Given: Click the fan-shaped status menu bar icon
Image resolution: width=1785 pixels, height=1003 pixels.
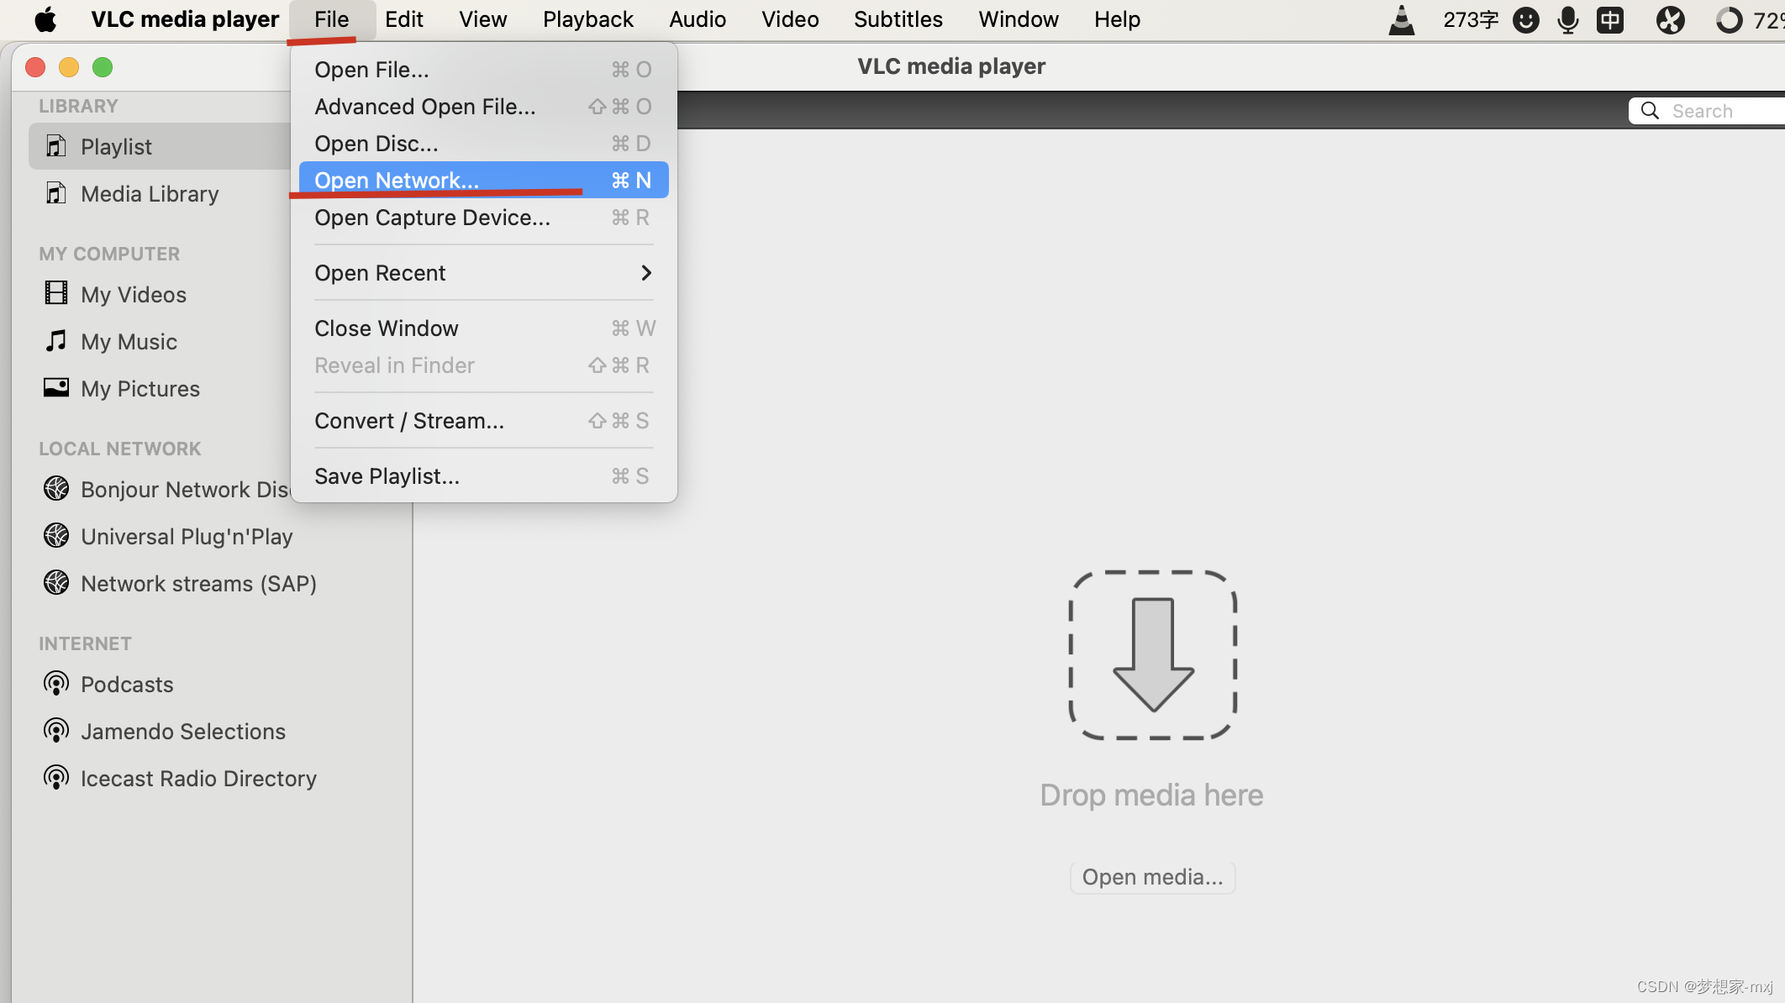Looking at the screenshot, I should click(x=1671, y=19).
